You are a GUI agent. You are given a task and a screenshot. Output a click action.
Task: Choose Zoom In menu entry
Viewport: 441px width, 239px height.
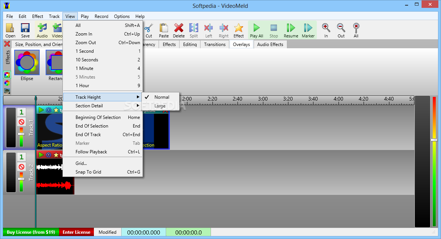point(103,34)
